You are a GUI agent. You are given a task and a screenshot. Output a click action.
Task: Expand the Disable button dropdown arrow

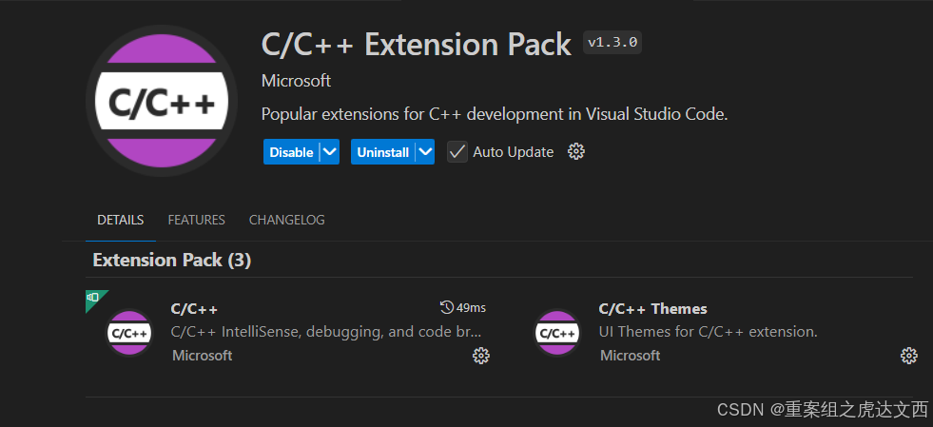coord(328,152)
